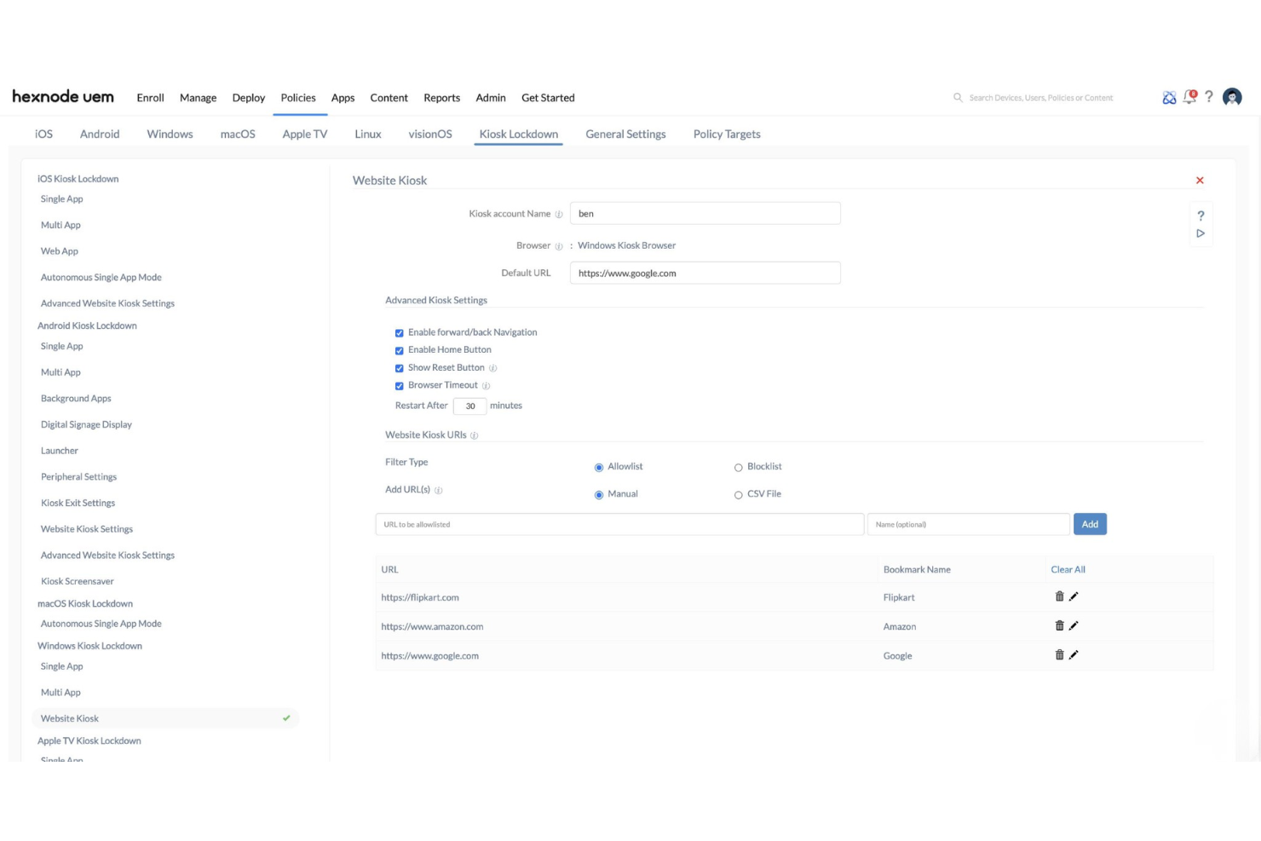Show info icon next to Browser label

(559, 246)
